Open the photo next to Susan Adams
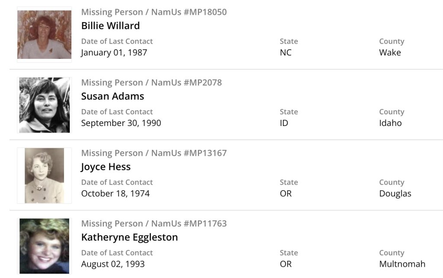 [44, 105]
